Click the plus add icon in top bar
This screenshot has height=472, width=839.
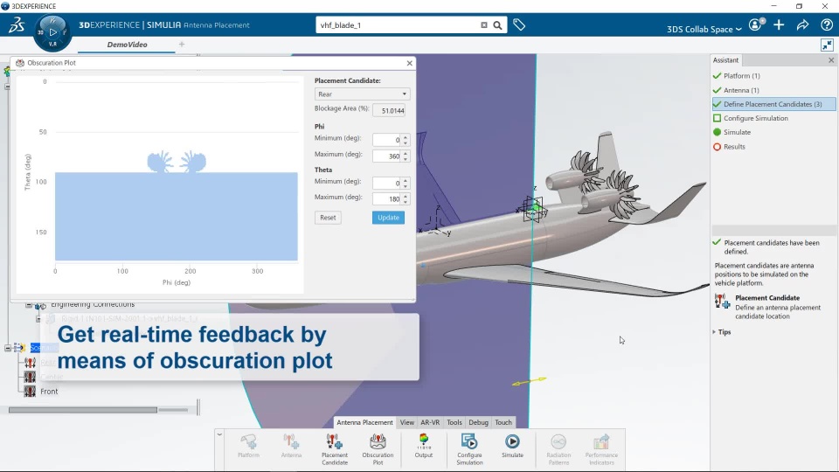[779, 24]
